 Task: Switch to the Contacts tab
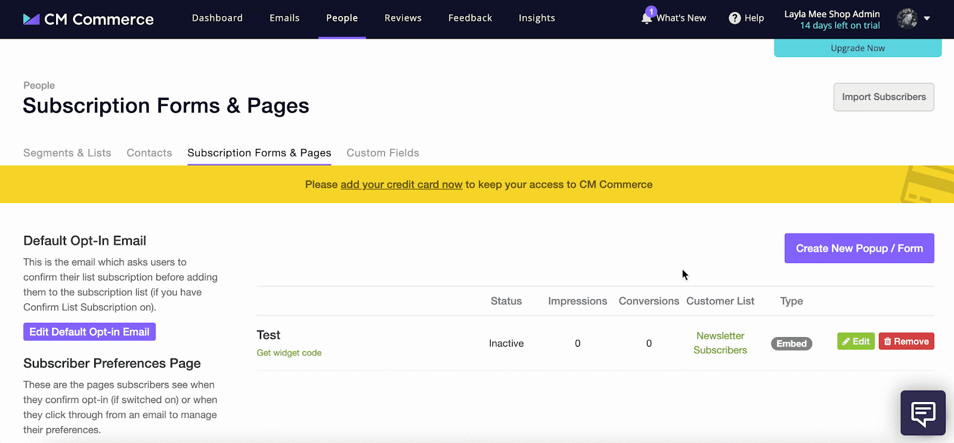149,153
